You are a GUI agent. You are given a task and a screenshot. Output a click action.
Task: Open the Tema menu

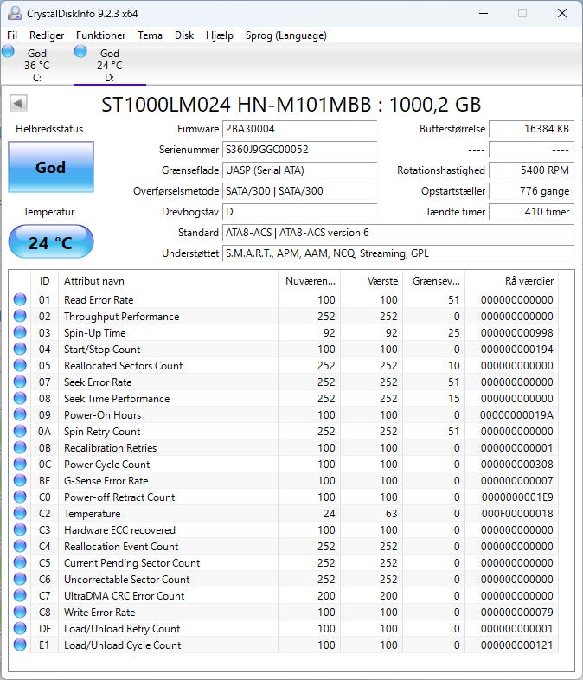pyautogui.click(x=150, y=35)
